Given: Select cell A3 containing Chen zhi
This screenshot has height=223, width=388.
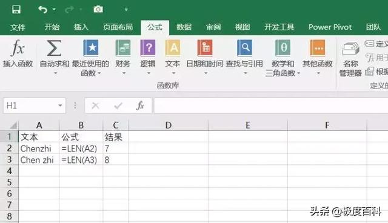Looking at the screenshot, I should coord(39,159).
